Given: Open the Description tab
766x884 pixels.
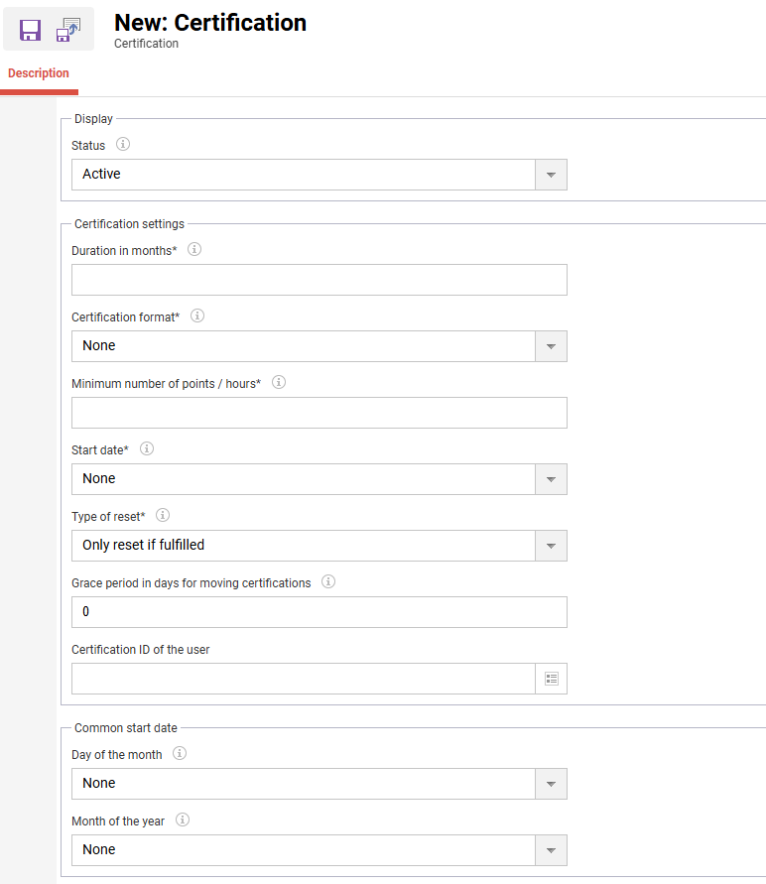Looking at the screenshot, I should click(x=39, y=73).
